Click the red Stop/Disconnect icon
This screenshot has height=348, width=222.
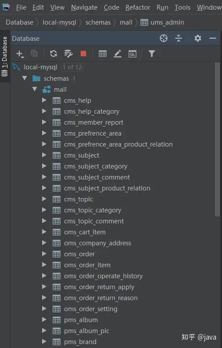pyautogui.click(x=83, y=54)
